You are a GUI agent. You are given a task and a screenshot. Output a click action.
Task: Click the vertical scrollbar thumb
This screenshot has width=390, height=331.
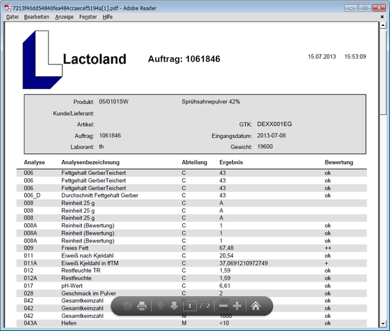(383, 72)
